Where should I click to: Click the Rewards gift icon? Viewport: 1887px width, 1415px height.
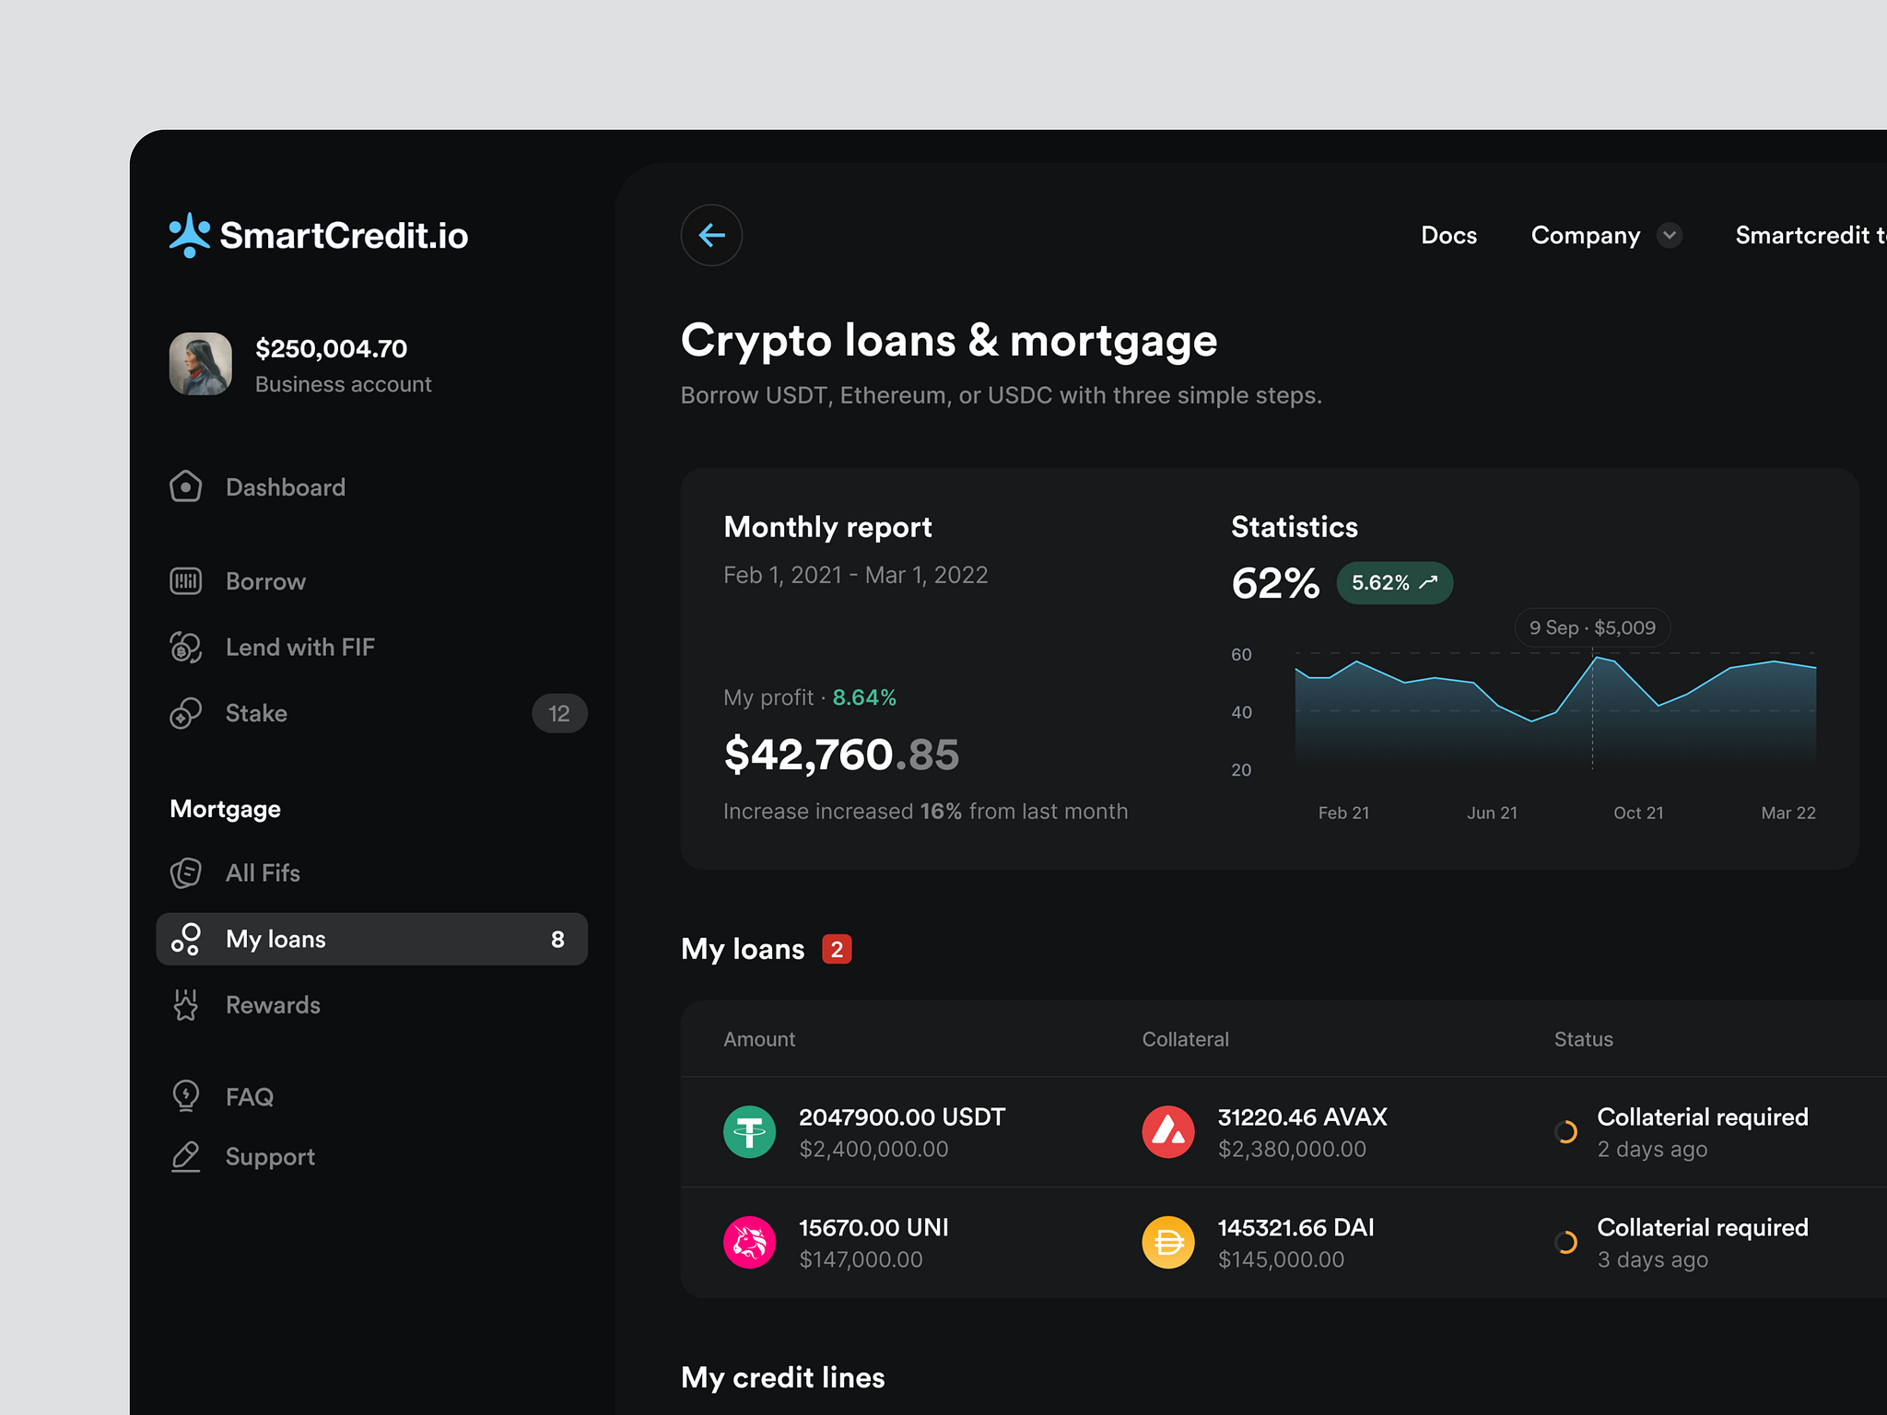click(x=186, y=1005)
